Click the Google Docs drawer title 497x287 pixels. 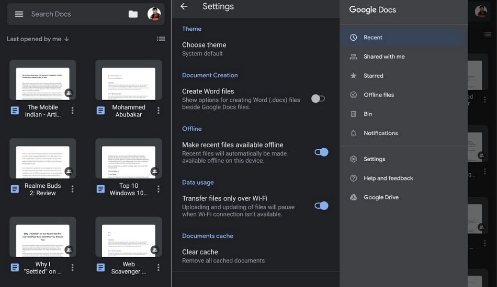click(372, 10)
